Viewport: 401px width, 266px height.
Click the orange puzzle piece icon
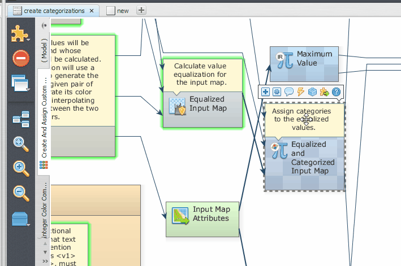(20, 34)
